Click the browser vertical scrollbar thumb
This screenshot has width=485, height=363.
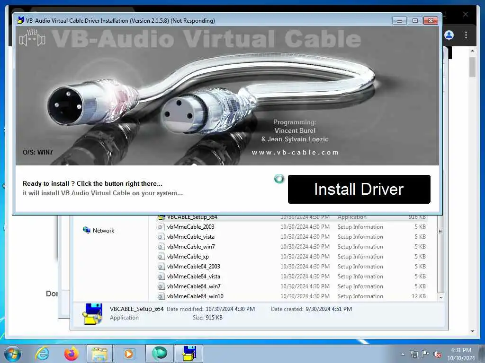pos(472,67)
